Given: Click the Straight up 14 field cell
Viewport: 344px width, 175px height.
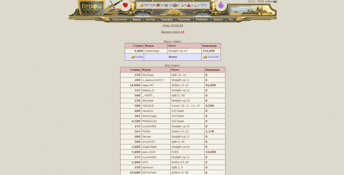Looking at the screenshot, I should point(184,51).
